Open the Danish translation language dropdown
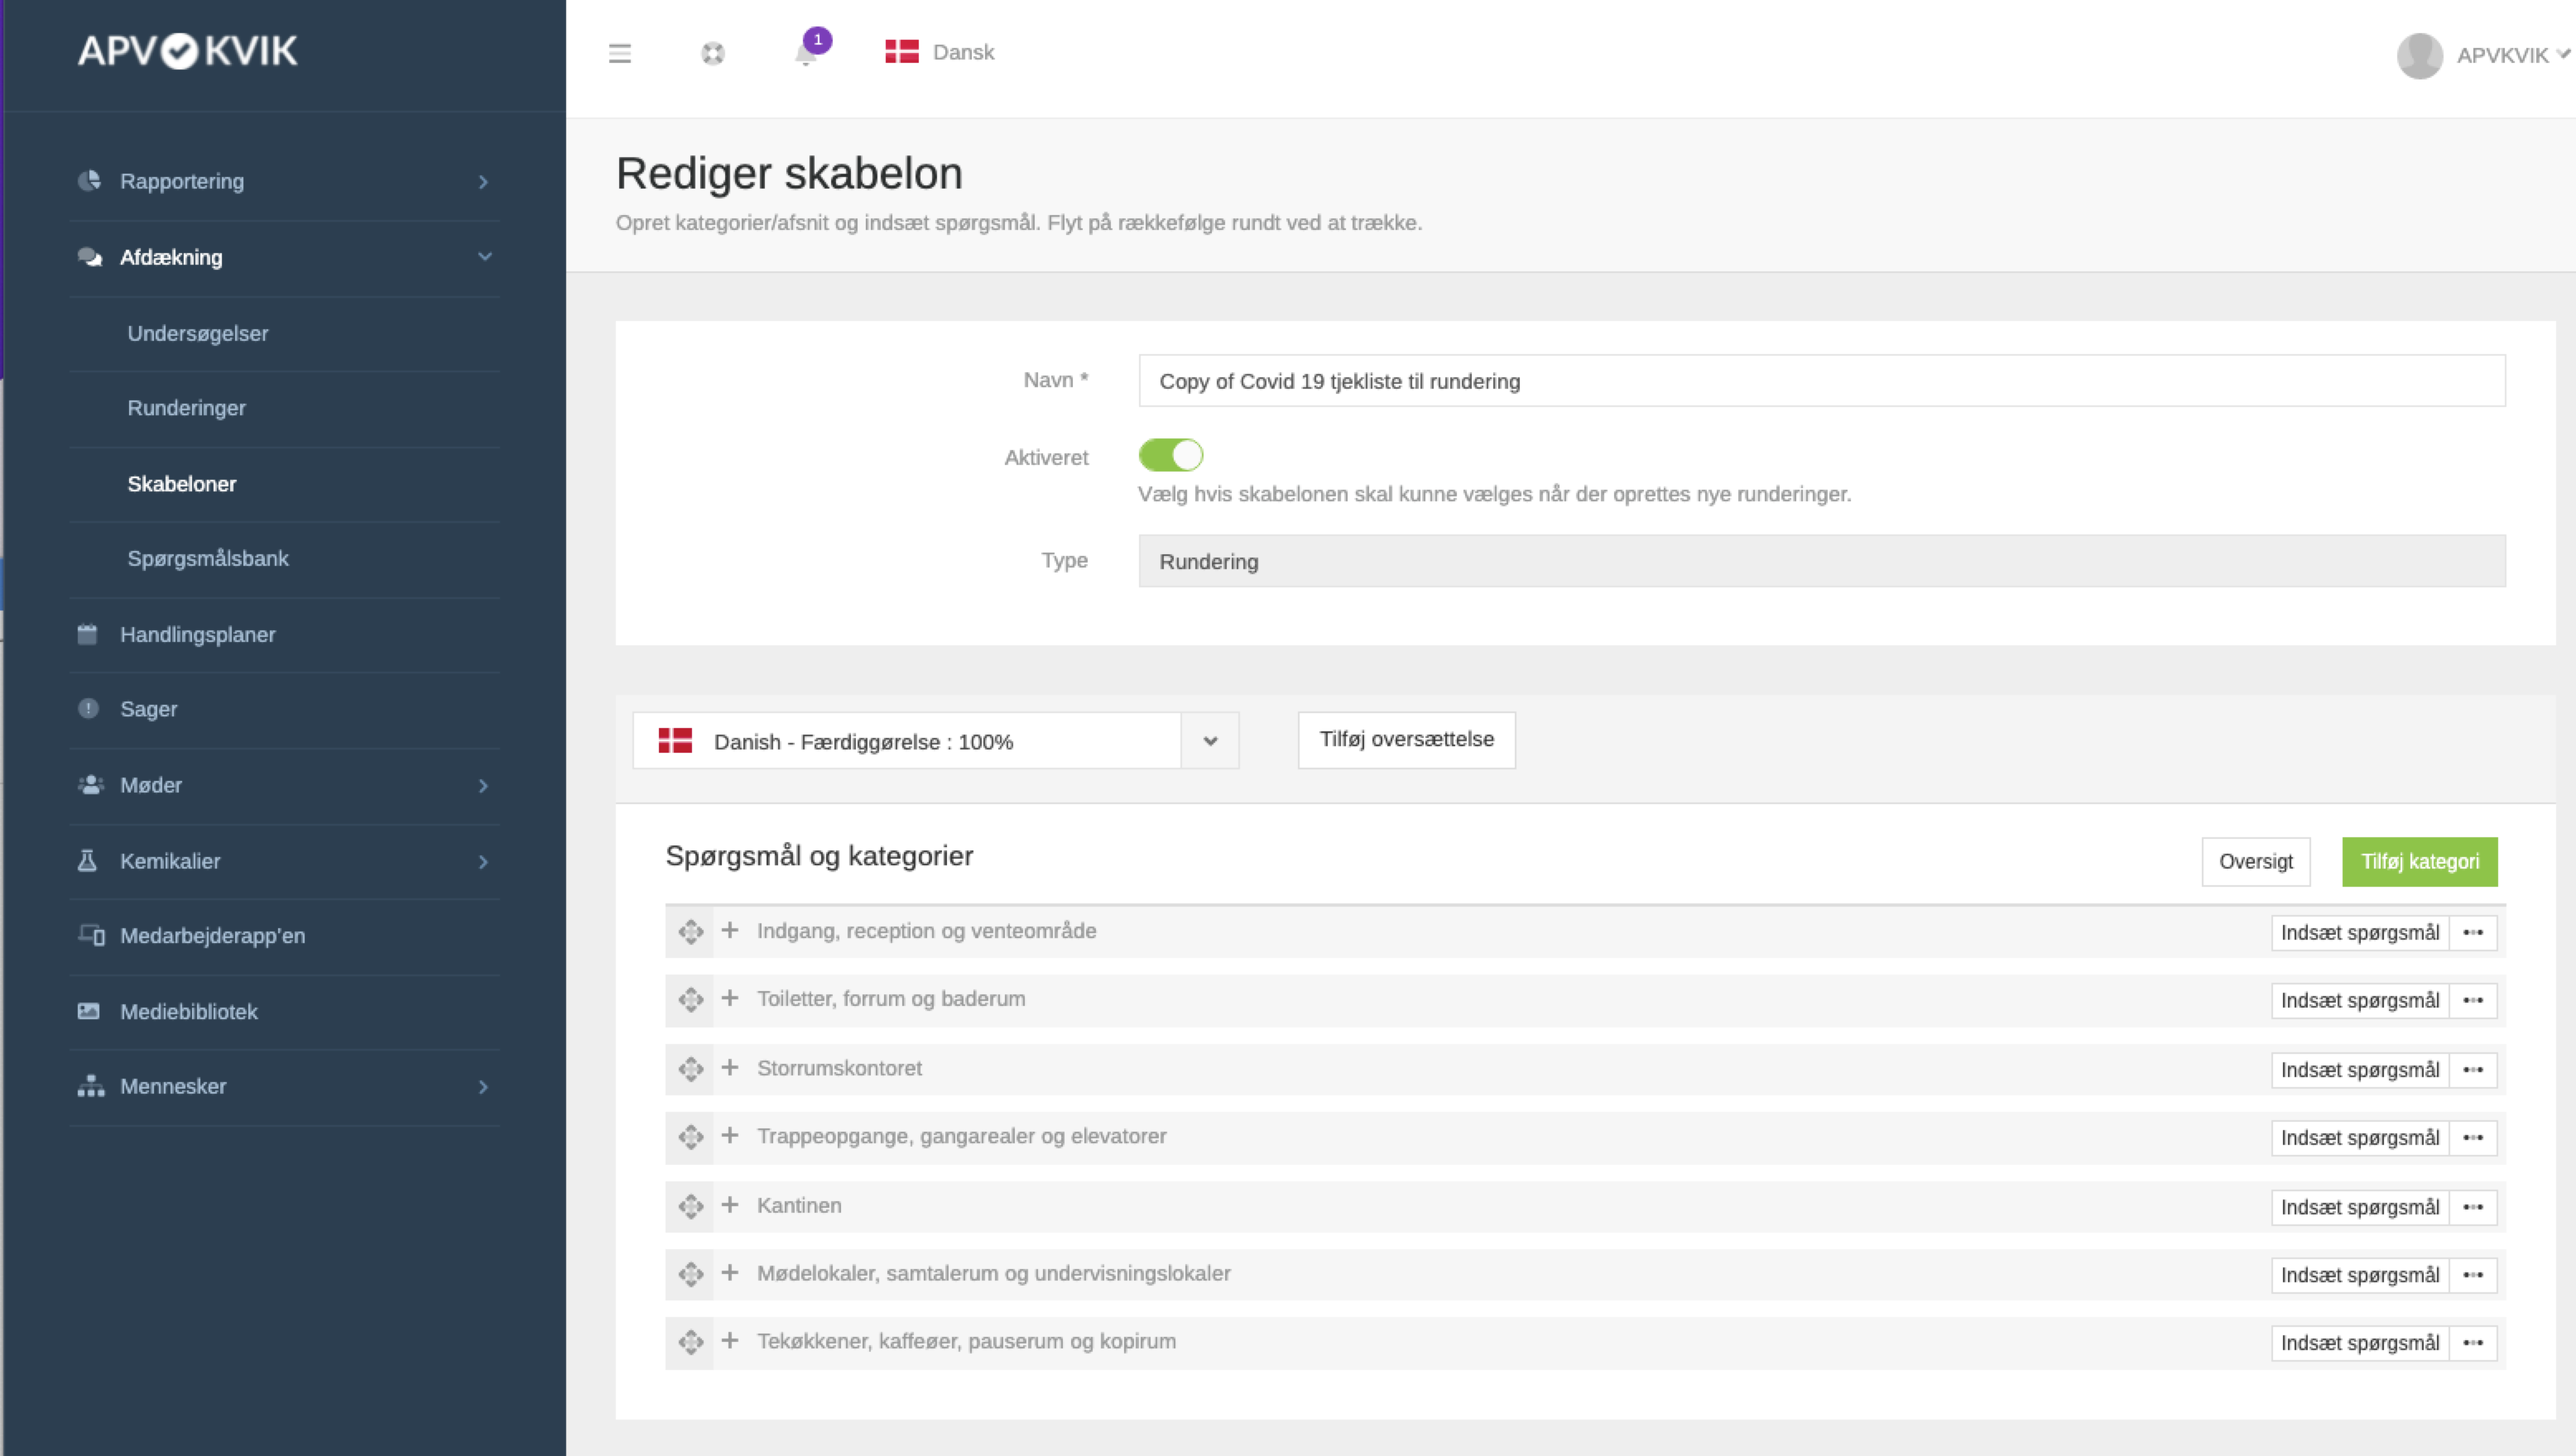The image size is (2576, 1456). pos(1209,741)
